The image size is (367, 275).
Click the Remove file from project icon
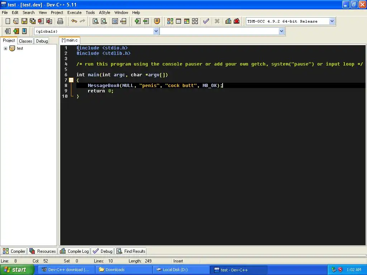(146, 21)
